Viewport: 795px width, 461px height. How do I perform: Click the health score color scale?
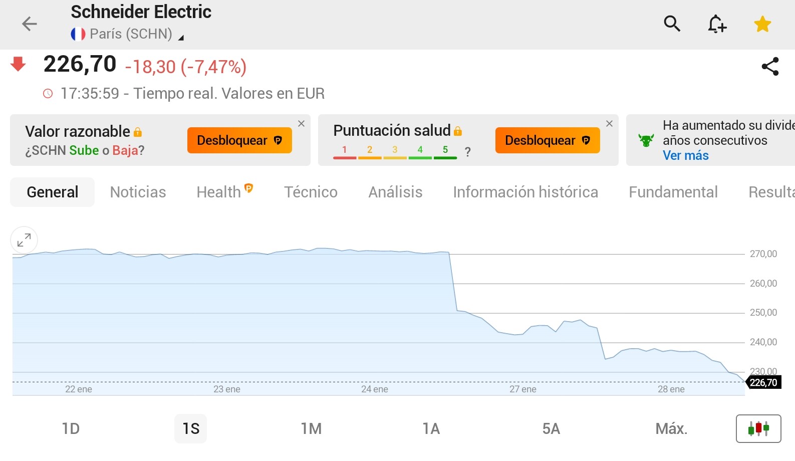pos(395,152)
